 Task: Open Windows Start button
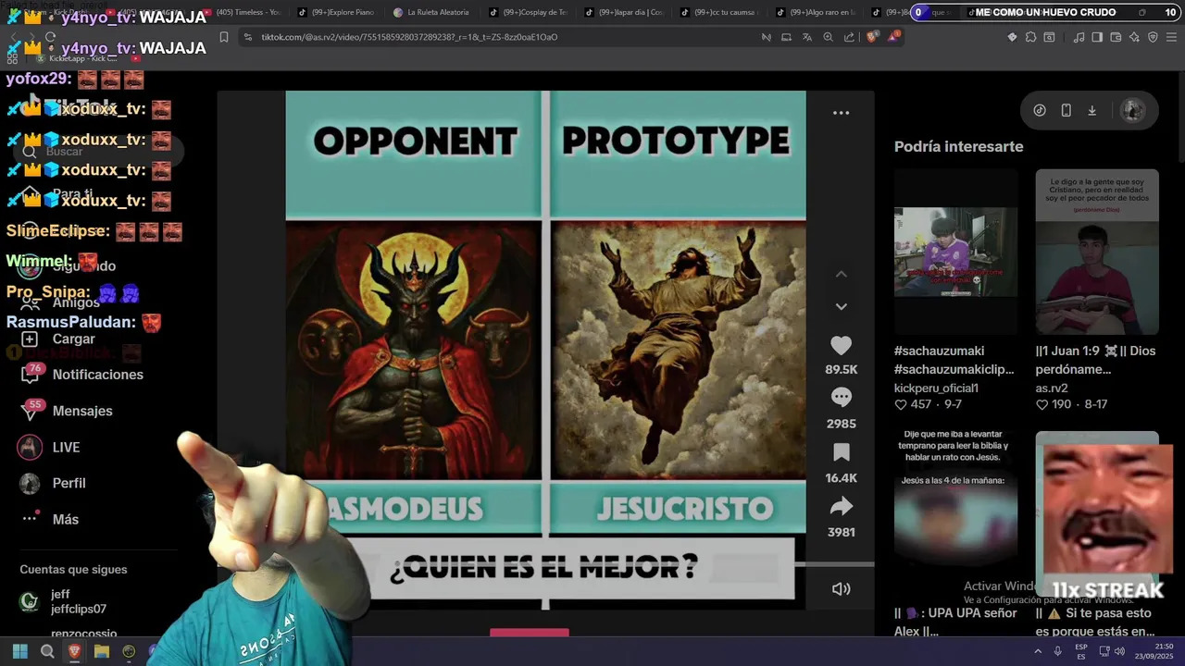pos(19,651)
